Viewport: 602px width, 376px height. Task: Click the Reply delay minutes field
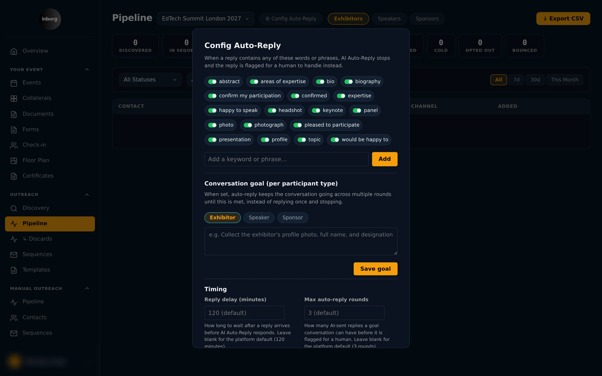click(x=244, y=313)
